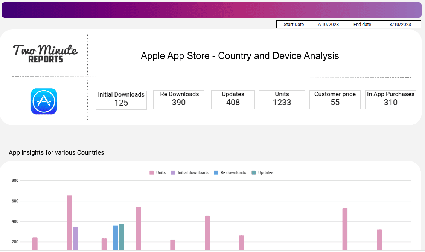Click the purple Initial downloads legend marker
This screenshot has width=425, height=252.
174,172
